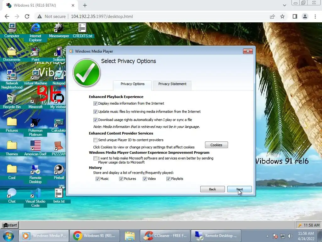The image size is (322, 242).
Task: Select the Wibdows 91 browser tab
Action: (x=40, y=5)
